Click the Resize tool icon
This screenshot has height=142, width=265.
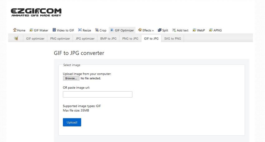pyautogui.click(x=80, y=30)
